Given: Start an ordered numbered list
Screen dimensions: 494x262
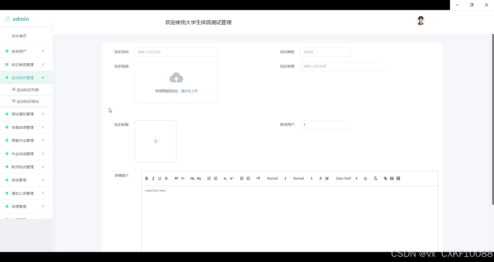Looking at the screenshot, I should pos(209,179).
